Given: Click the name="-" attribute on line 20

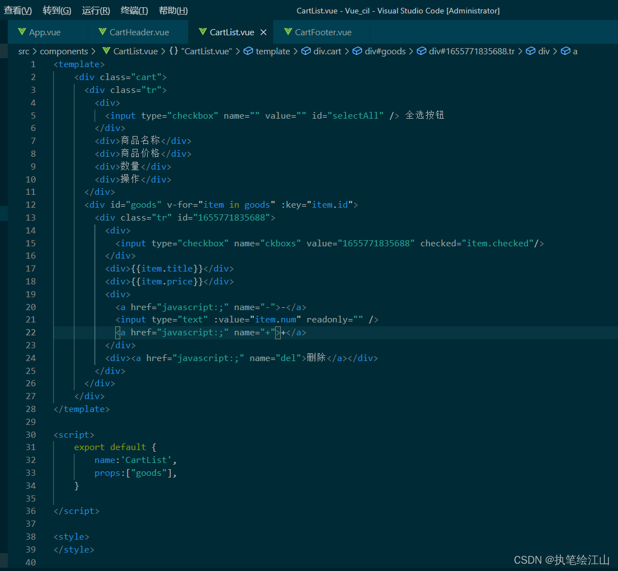Looking at the screenshot, I should (x=254, y=307).
